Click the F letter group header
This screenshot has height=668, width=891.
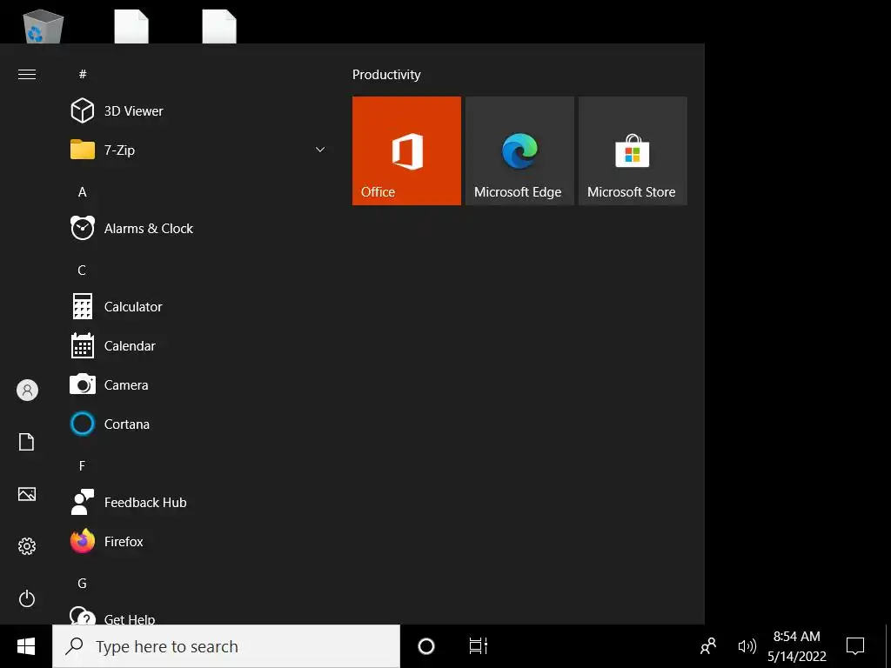click(x=82, y=466)
